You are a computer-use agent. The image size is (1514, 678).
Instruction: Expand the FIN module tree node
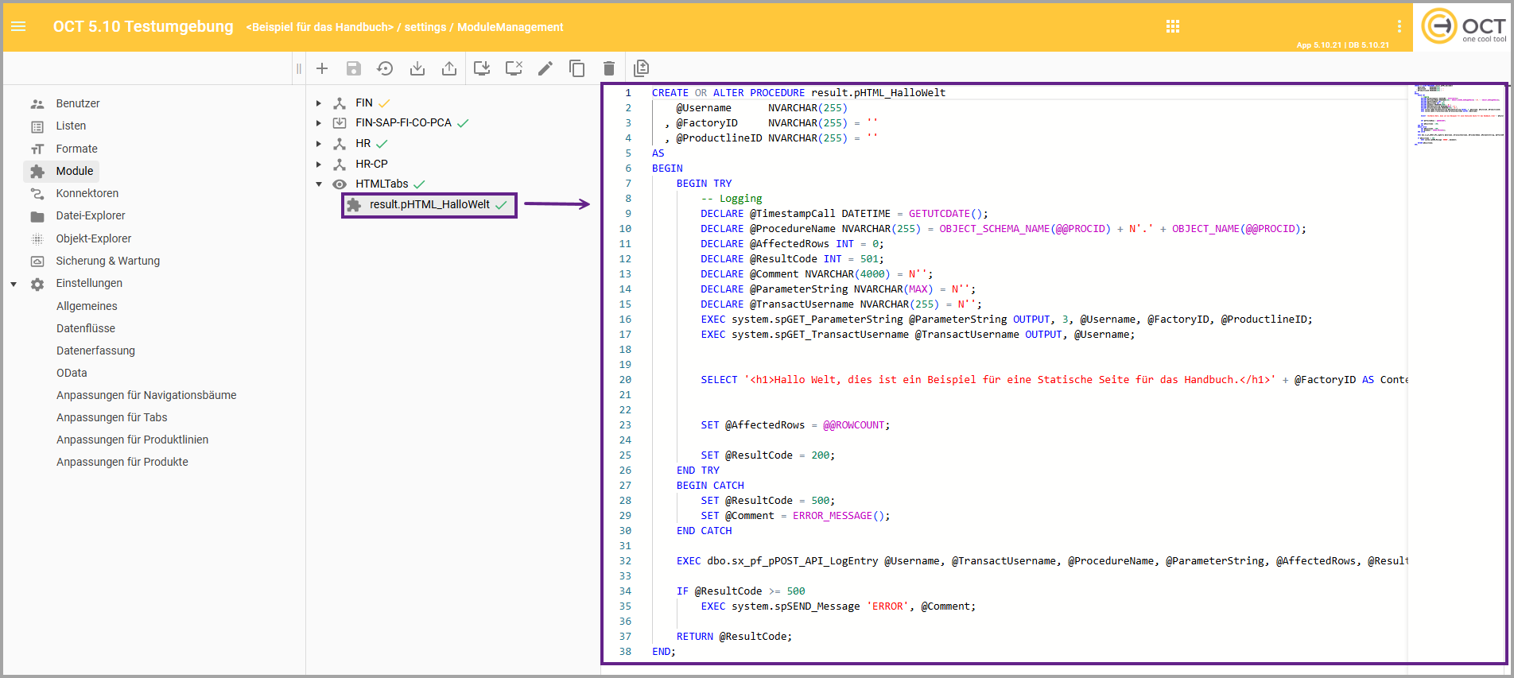[x=319, y=103]
